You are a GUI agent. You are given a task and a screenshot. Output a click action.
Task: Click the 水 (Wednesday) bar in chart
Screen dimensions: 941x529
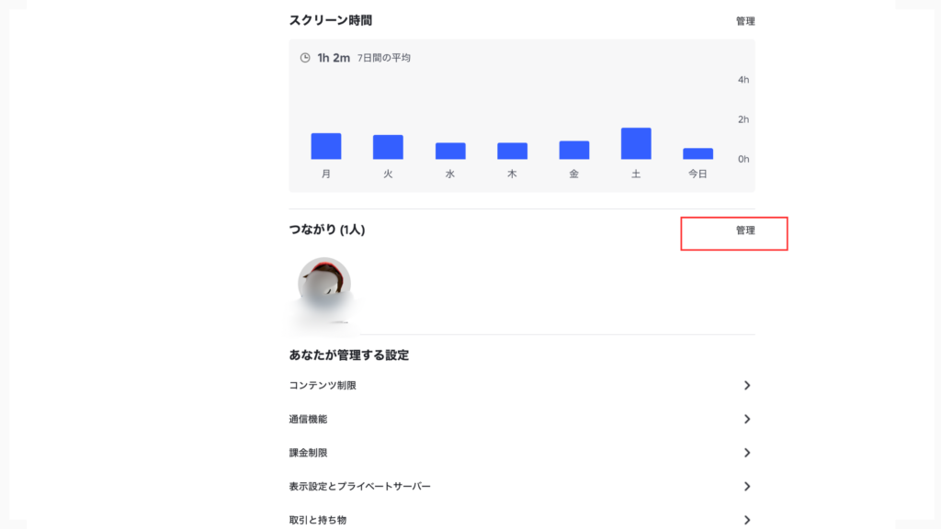[x=450, y=151]
